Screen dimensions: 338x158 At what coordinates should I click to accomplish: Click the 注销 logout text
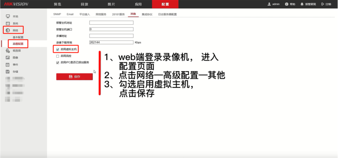click(328, 4)
